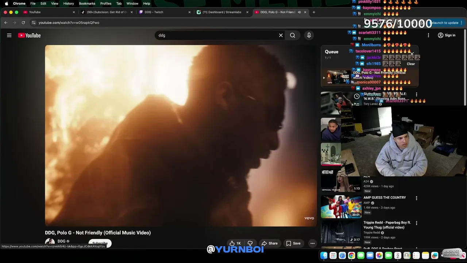Share the Not Friendly video
This screenshot has height=263, width=467.
coord(269,243)
